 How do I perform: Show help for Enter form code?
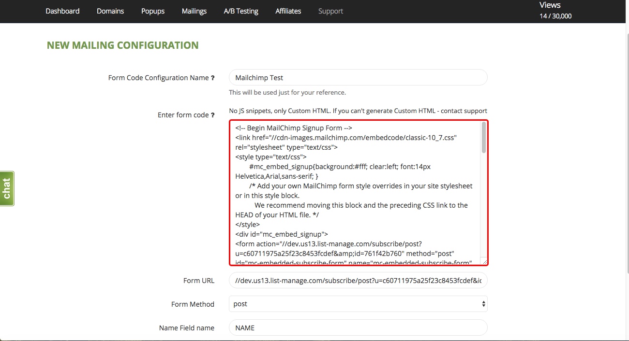[x=212, y=115]
